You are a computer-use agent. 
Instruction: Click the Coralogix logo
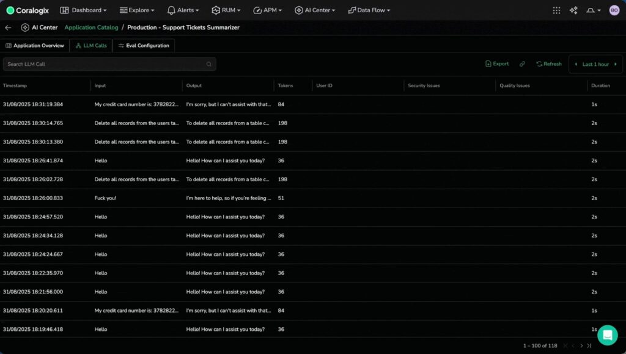[x=28, y=10]
